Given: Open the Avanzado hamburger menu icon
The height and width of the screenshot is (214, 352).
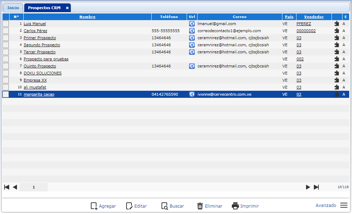Looking at the screenshot, I should [344, 205].
